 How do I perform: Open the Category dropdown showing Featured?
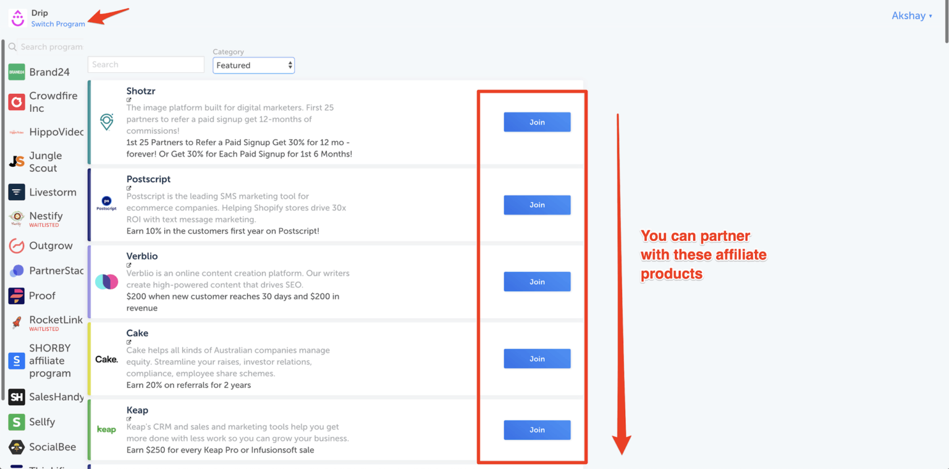tap(253, 65)
